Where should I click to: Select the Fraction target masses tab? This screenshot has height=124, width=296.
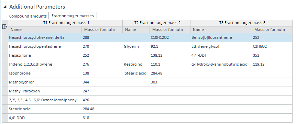click(73, 16)
